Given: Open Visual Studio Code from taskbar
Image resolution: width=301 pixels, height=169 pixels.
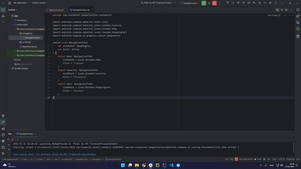Looking at the screenshot, I should 171,165.
